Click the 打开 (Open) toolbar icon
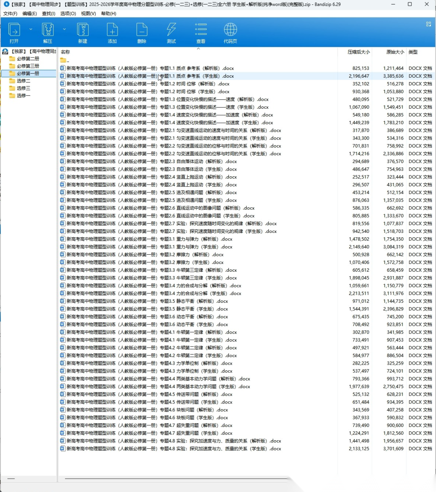436x492 pixels. point(14,32)
